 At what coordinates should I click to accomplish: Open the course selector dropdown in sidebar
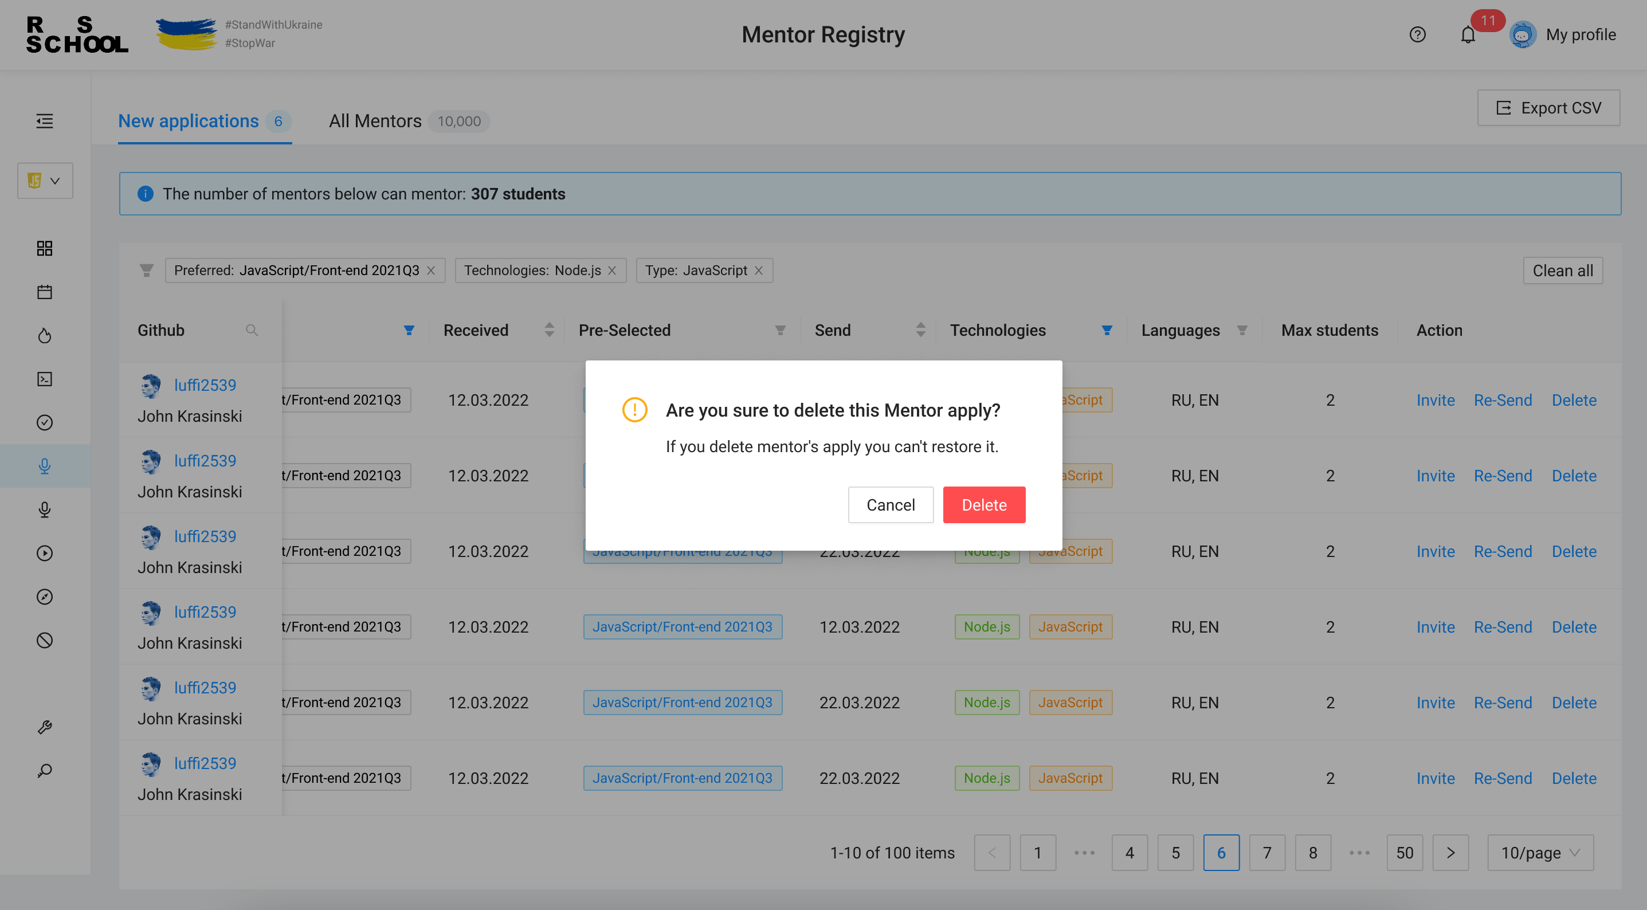[45, 181]
